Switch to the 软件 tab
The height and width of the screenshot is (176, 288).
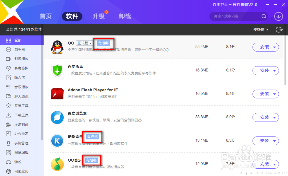coord(72,16)
